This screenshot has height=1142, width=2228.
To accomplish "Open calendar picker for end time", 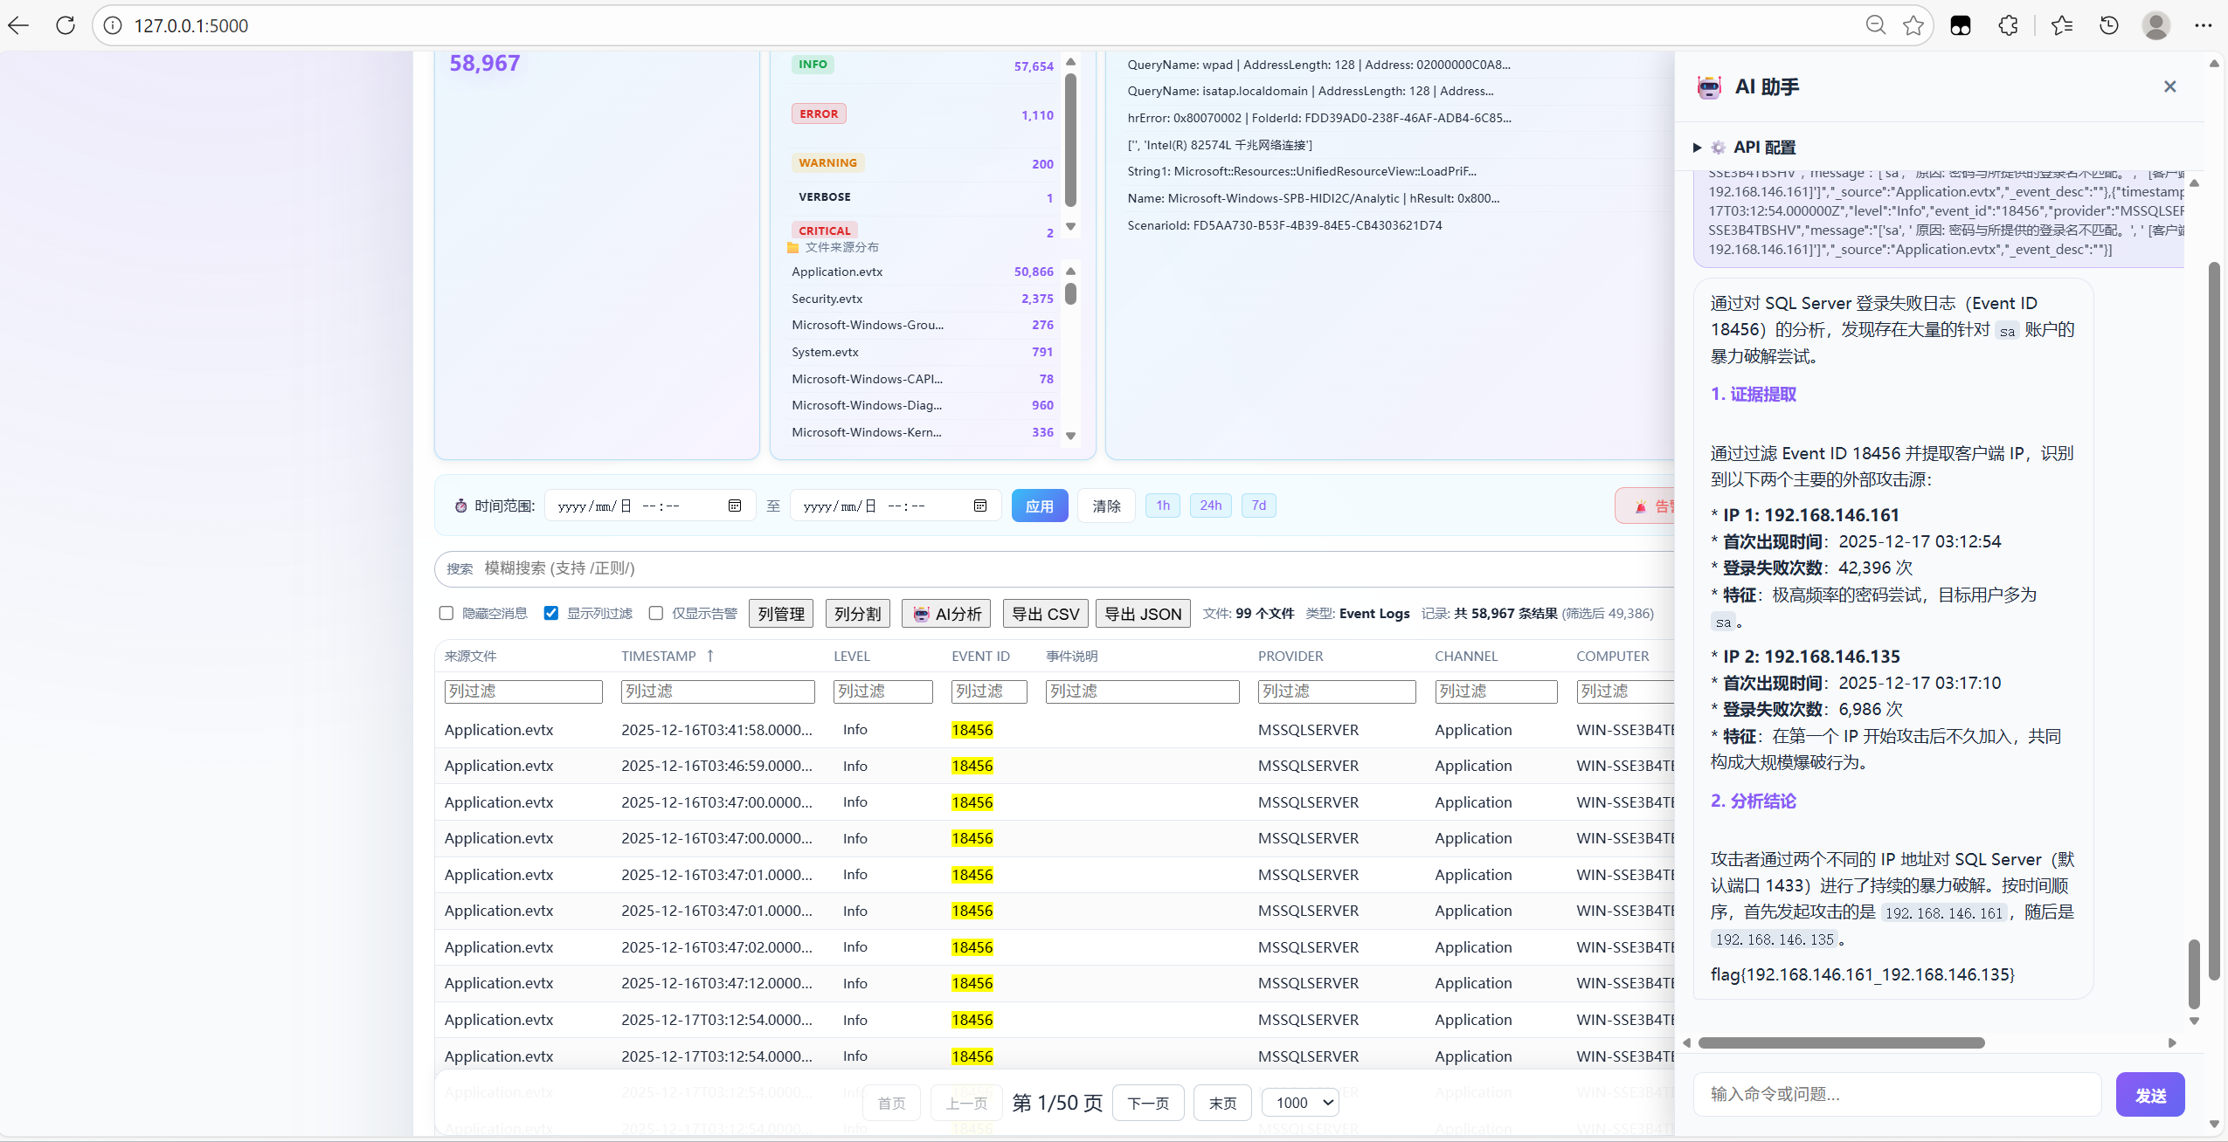I will pos(980,506).
